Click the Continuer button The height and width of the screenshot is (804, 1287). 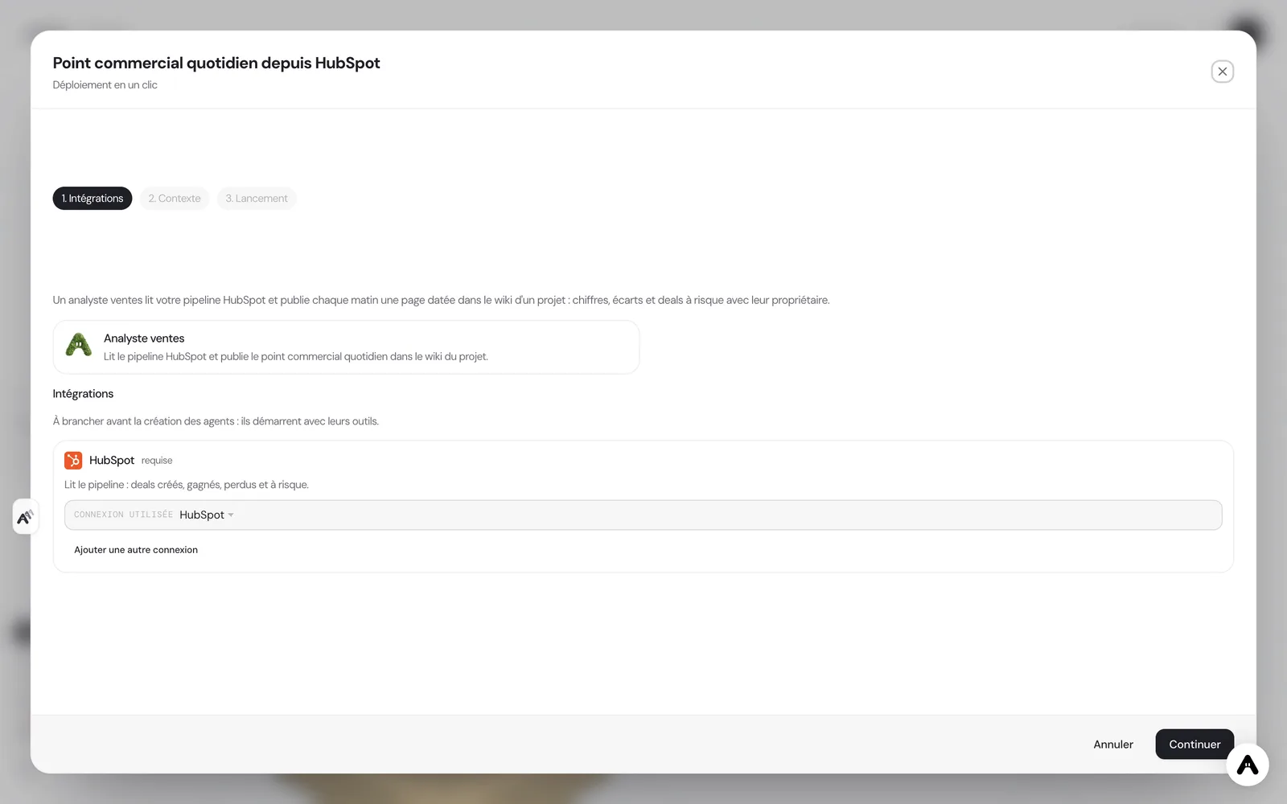[x=1194, y=745]
